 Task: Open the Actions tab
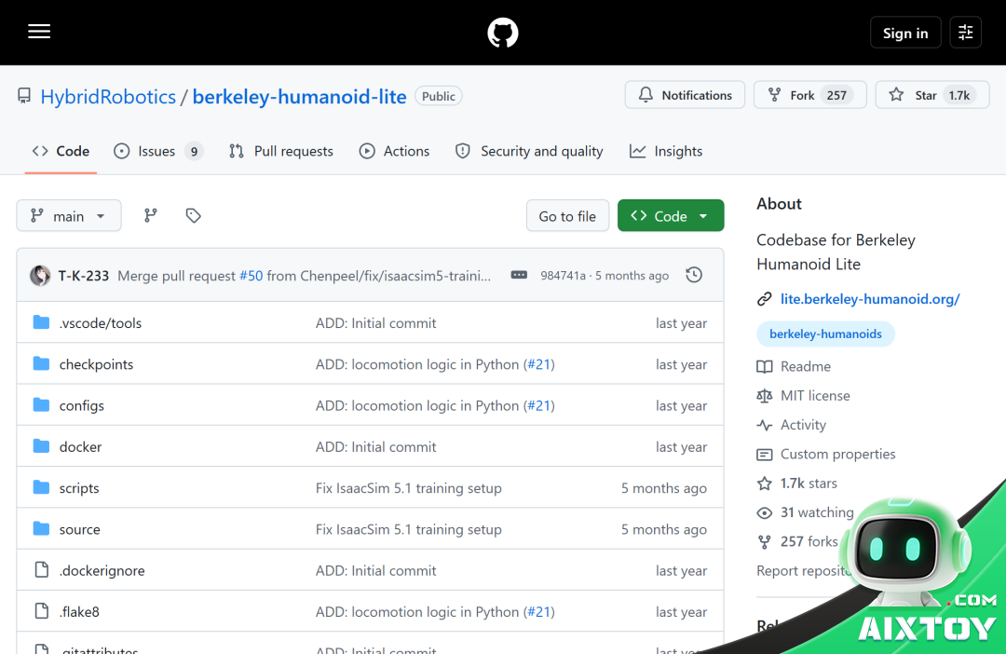394,151
